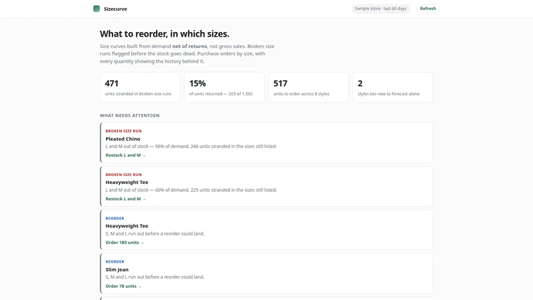
Task: Open the Slim Jean reorder card title
Action: click(x=117, y=269)
